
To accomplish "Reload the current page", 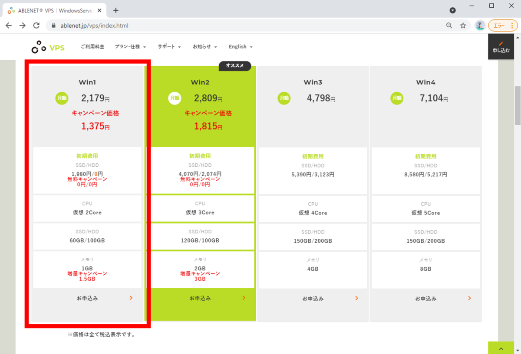I will [x=36, y=26].
